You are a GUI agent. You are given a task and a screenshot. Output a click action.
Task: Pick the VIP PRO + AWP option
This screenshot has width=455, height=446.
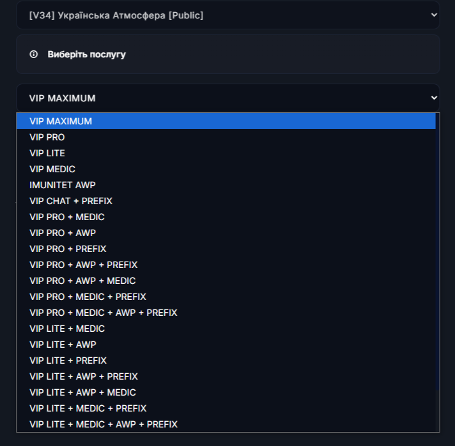click(x=63, y=233)
